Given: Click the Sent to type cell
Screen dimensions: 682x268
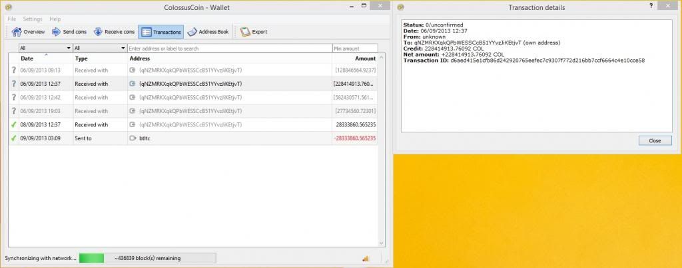Looking at the screenshot, I should click(x=100, y=138).
